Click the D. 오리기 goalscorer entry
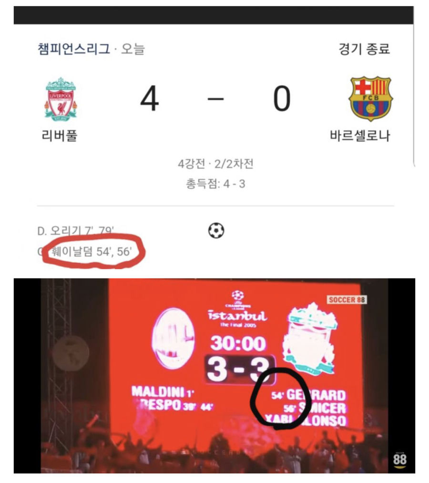The height and width of the screenshot is (483, 429). pyautogui.click(x=75, y=231)
